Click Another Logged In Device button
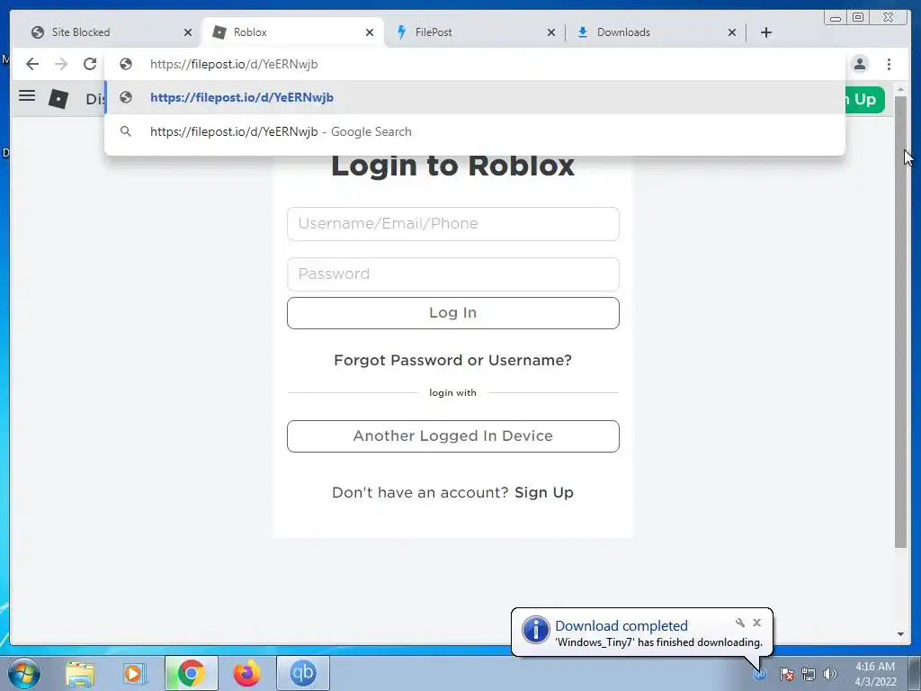This screenshot has height=691, width=921. [x=453, y=436]
